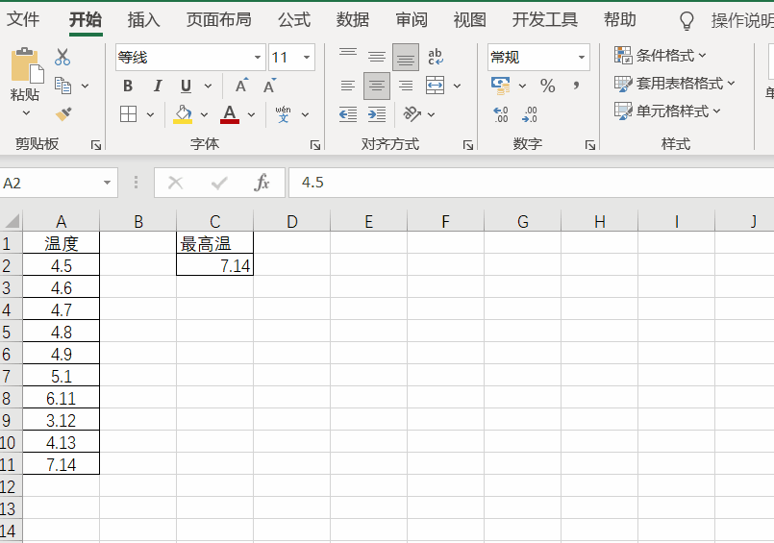The image size is (774, 543).
Task: Open the 文件 File tab
Action: [x=23, y=20]
